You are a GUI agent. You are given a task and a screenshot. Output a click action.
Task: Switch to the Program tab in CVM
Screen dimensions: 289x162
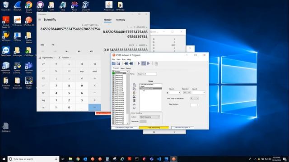coord(116,68)
